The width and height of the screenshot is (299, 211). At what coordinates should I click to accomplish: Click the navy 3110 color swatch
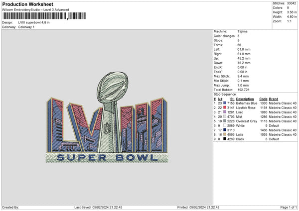[x=225, y=130]
